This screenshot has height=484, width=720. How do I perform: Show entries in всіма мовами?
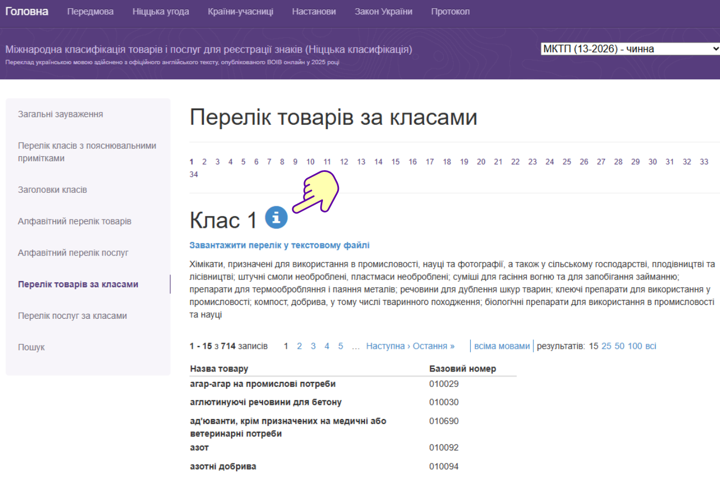(502, 346)
